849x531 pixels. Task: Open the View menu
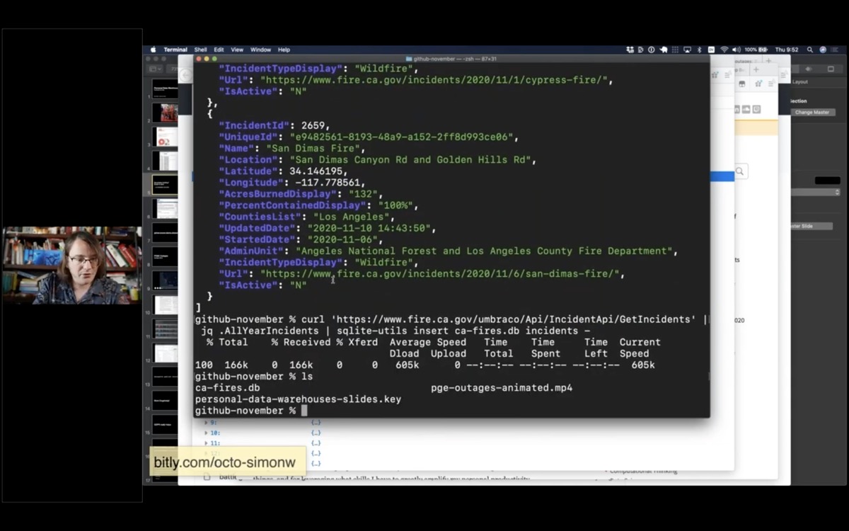tap(237, 50)
